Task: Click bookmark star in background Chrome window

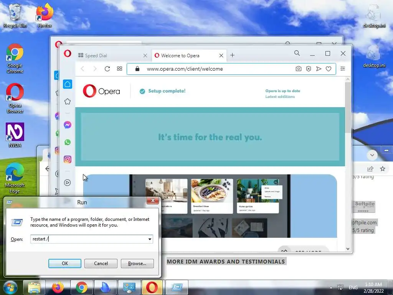Action: click(383, 169)
